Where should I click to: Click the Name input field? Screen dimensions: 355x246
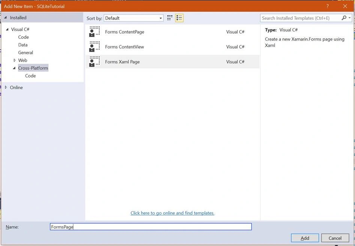(151, 227)
